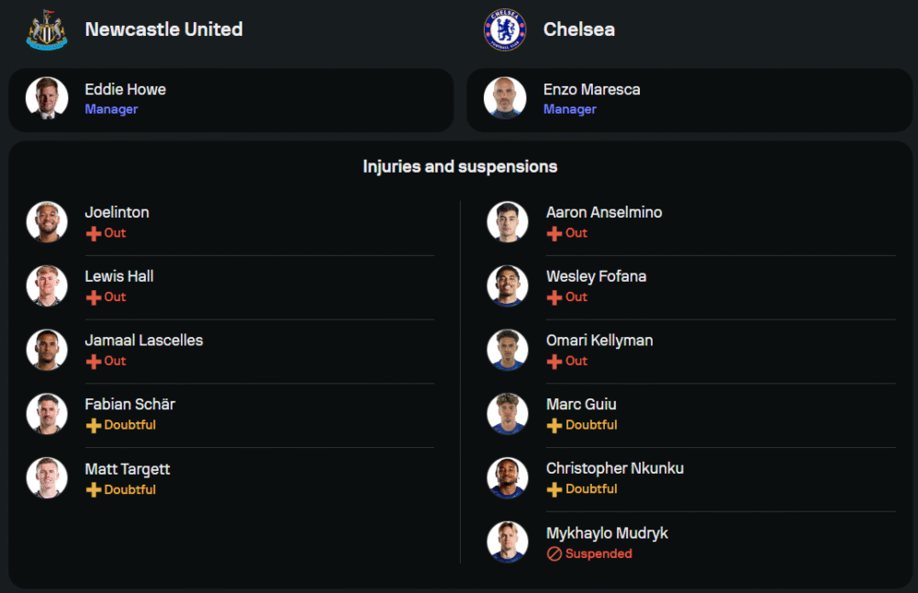Click Joelinton's player avatar
This screenshot has width=918, height=593.
tap(47, 222)
